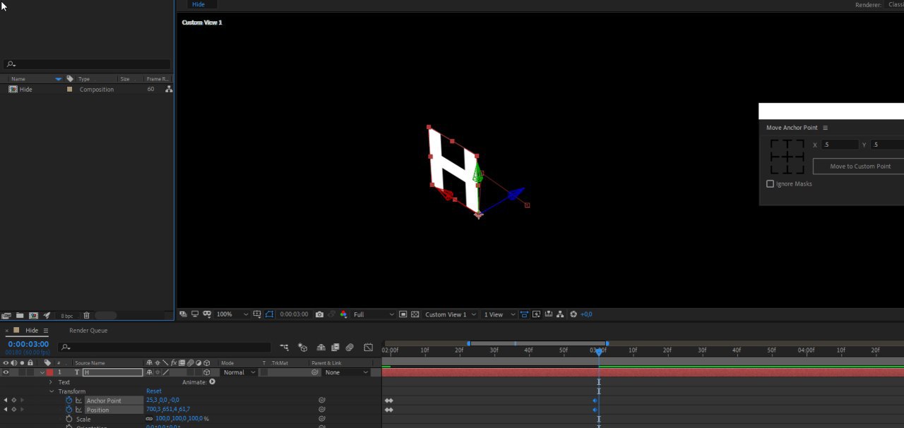Toggle the Position stopwatch
The height and width of the screenshot is (428, 904).
69,410
